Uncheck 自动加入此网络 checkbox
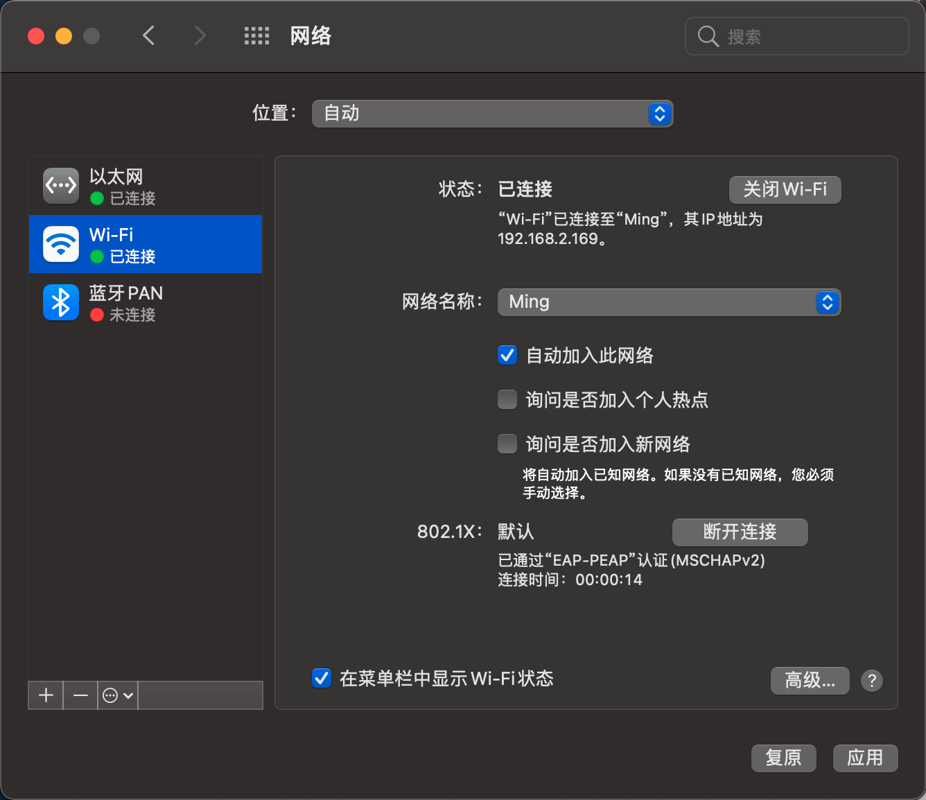Screen dimensions: 926x800 507,356
